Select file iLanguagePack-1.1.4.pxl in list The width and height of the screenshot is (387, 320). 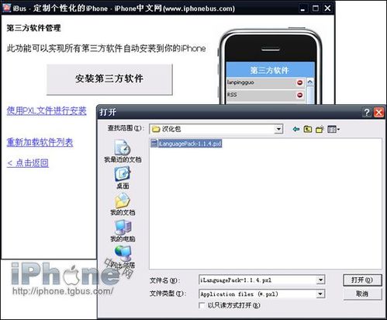click(186, 144)
